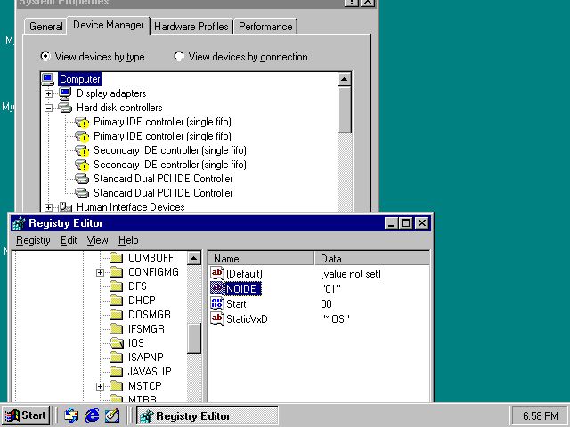Click the JAVASUP folder icon
The width and height of the screenshot is (570, 427).
117,372
